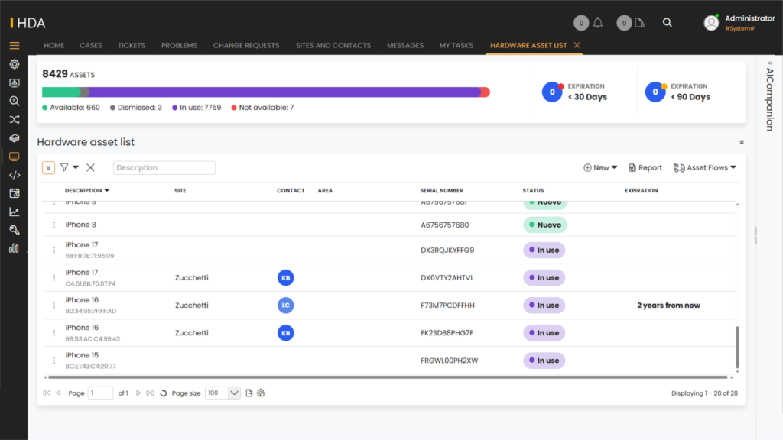
Task: Expand the AICompanion side panel
Action: pyautogui.click(x=770, y=63)
